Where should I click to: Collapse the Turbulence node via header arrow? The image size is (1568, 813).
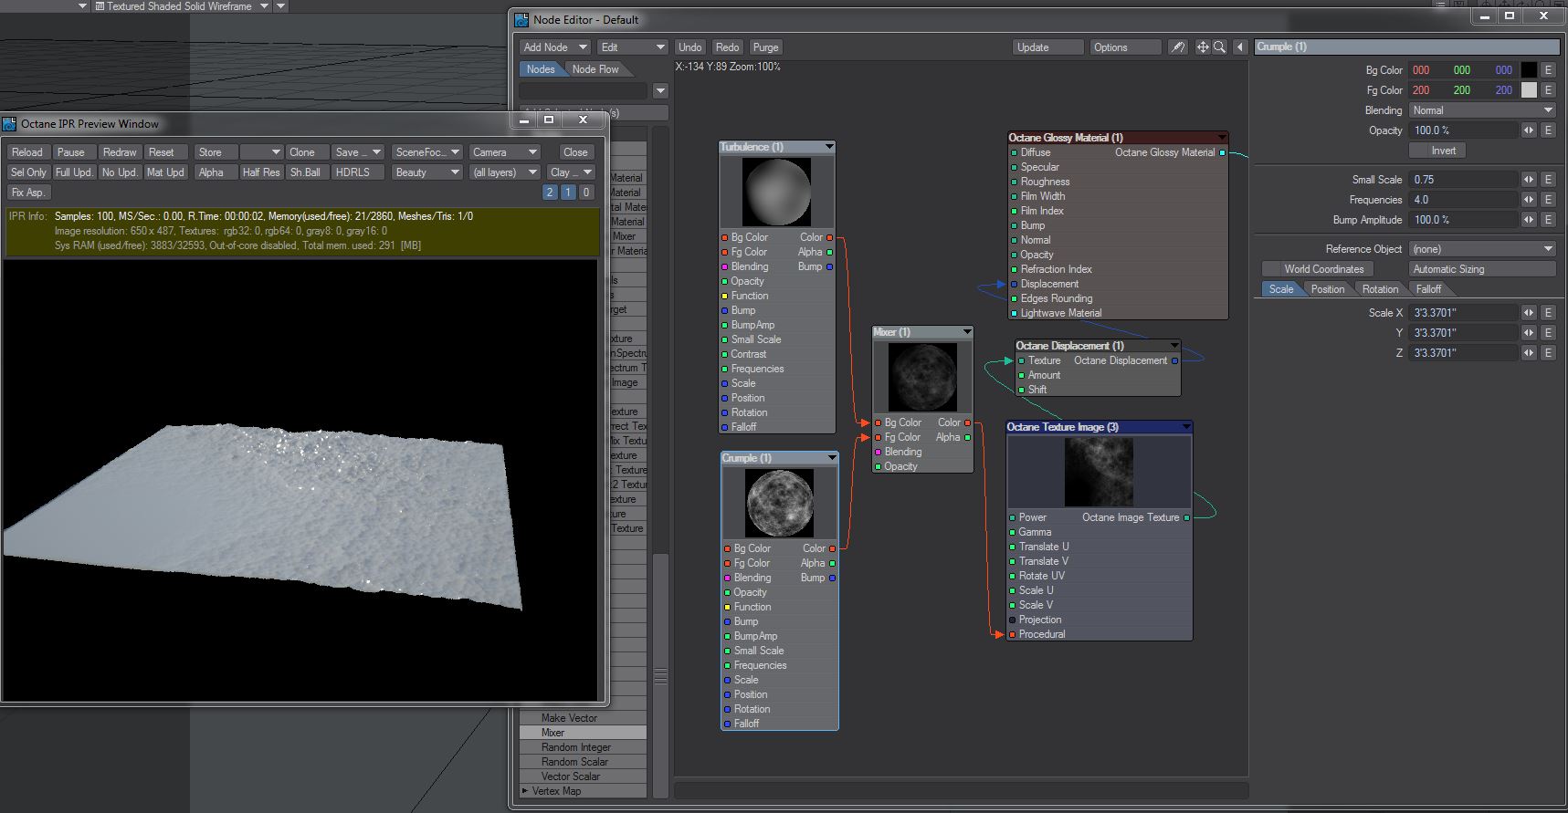(828, 147)
